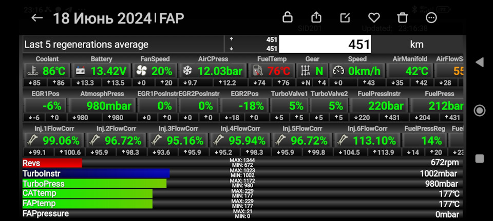493x221 pixels.
Task: Tap the share icon
Action: (317, 18)
